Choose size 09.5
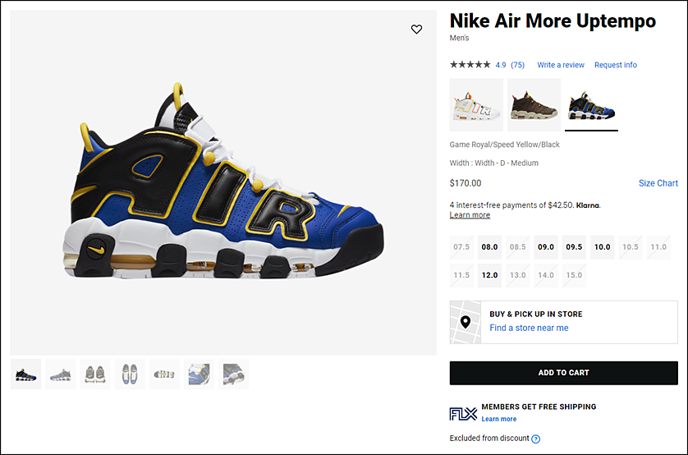 click(574, 247)
